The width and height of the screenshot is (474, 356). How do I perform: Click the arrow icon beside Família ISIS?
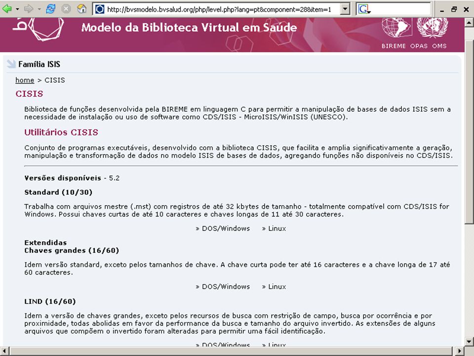(x=11, y=64)
